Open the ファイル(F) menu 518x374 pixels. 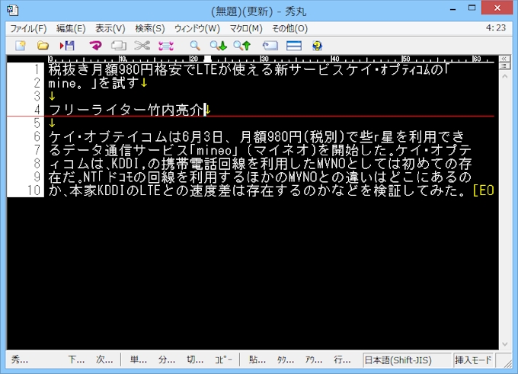pos(28,28)
